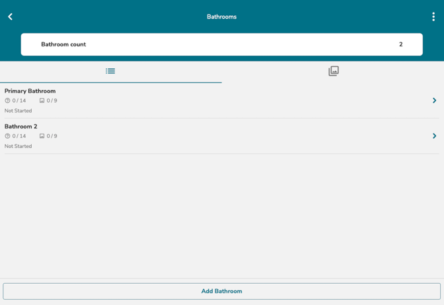
Task: Switch to the list view tab
Action: coord(110,71)
